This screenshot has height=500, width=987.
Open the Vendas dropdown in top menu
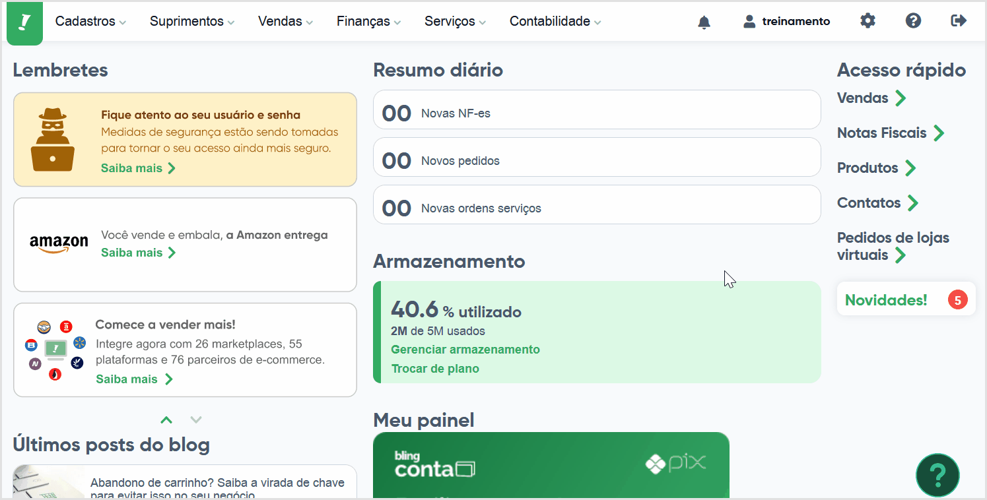click(286, 21)
